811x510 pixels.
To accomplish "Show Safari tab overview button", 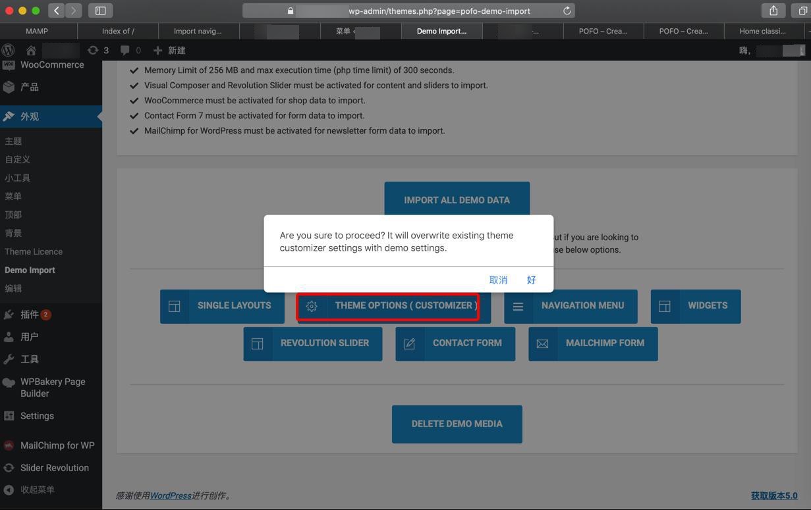I will pyautogui.click(x=802, y=11).
